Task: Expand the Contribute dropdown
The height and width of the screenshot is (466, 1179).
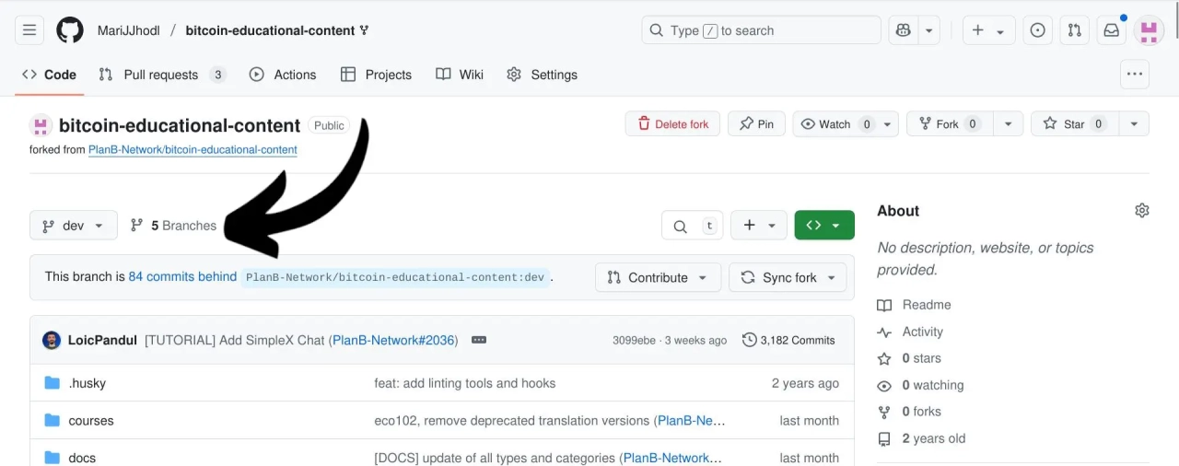Action: point(657,277)
